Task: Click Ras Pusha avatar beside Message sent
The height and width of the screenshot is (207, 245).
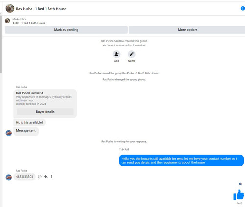Action: [9, 133]
